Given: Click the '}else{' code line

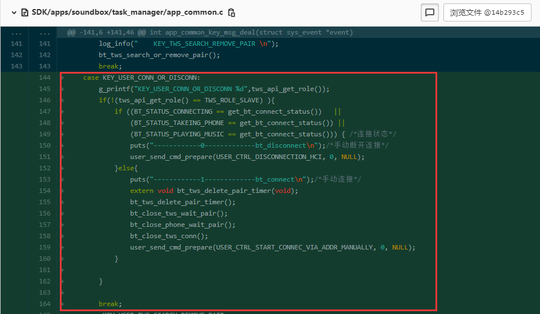Looking at the screenshot, I should pyautogui.click(x=126, y=169).
